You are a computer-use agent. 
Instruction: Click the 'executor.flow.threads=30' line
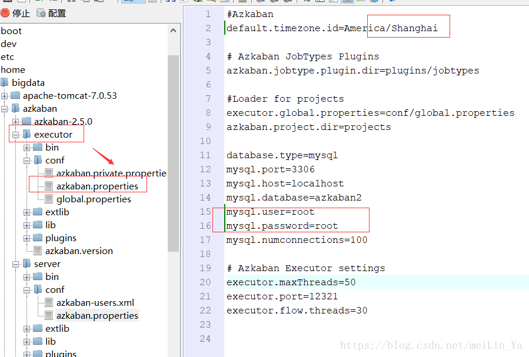point(297,311)
